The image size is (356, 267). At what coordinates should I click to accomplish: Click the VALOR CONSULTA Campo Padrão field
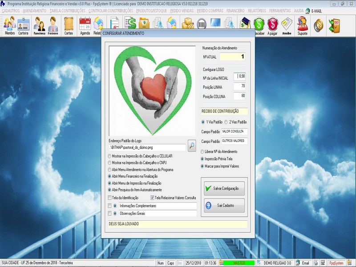235,131
